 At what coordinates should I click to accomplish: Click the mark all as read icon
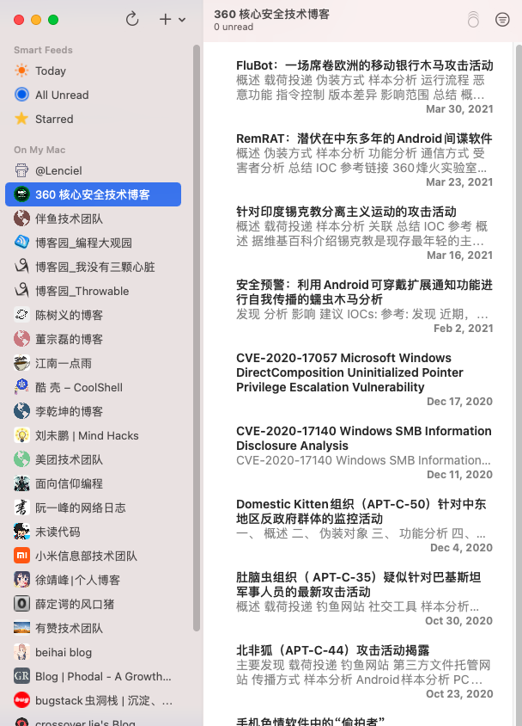[x=474, y=20]
